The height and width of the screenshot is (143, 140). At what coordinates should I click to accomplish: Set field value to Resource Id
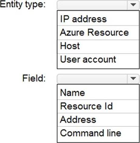98,106
